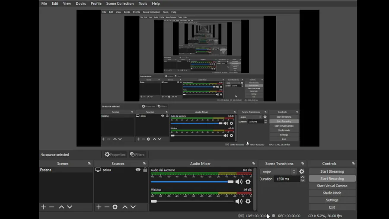Click the CPU usage status text
Image resolution: width=389 pixels, height=219 pixels.
tap(325, 216)
